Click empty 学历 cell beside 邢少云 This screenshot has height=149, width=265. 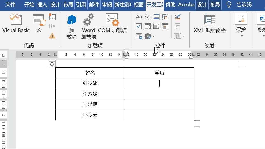159,115
